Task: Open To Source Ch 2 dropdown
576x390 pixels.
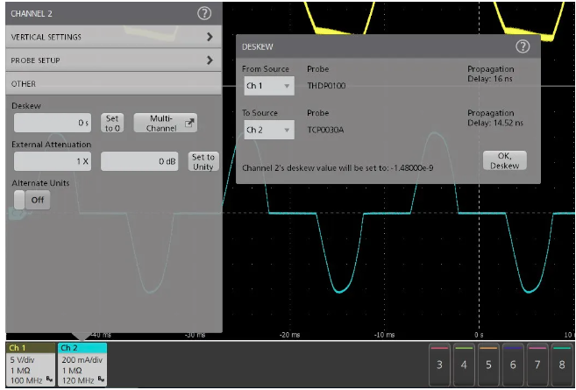Action: (x=268, y=131)
